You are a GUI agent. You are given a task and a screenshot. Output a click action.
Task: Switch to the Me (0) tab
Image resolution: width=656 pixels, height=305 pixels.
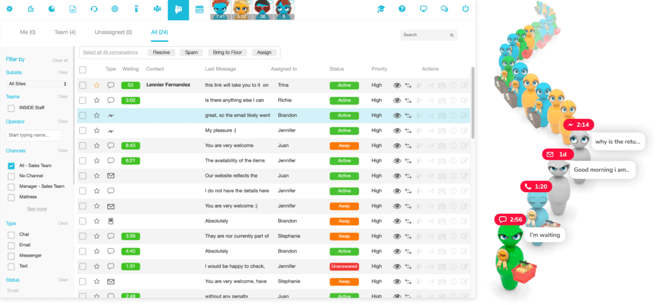coord(28,32)
